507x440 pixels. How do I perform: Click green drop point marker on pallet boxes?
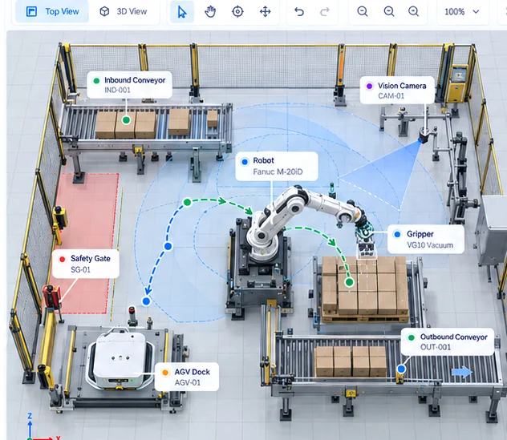tap(349, 282)
